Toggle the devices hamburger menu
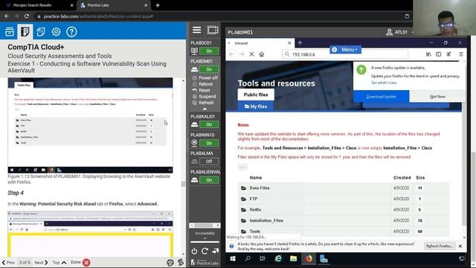476x268 pixels. coord(196,30)
